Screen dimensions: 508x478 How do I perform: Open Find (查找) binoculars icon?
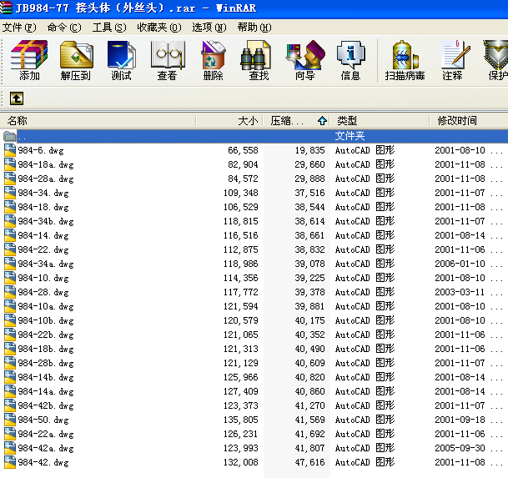click(255, 55)
